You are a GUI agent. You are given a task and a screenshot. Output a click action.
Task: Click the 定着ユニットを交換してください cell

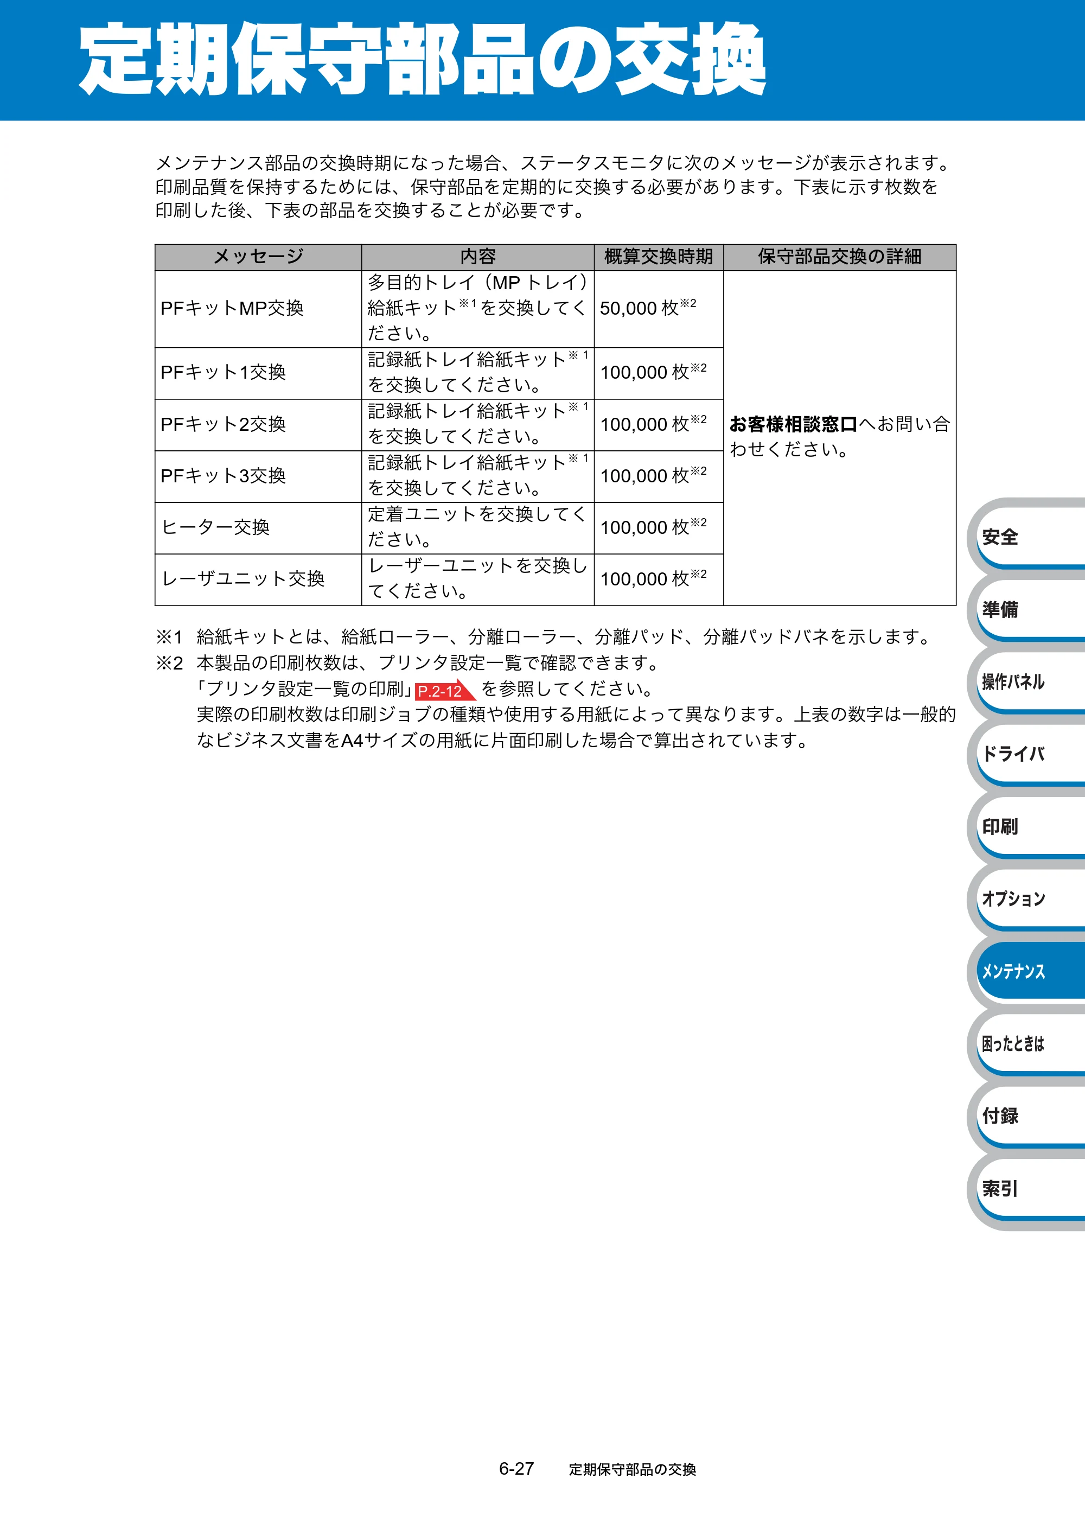477,528
